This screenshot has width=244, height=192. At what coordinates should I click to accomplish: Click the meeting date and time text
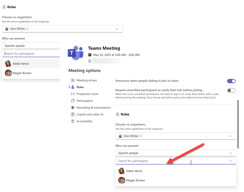point(116,55)
